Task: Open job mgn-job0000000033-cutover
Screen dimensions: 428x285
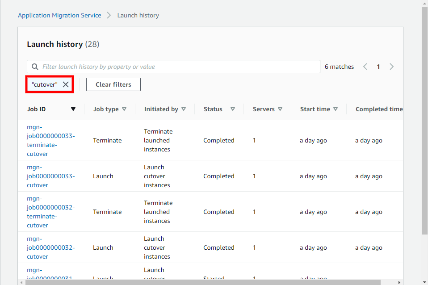Action: click(x=50, y=176)
